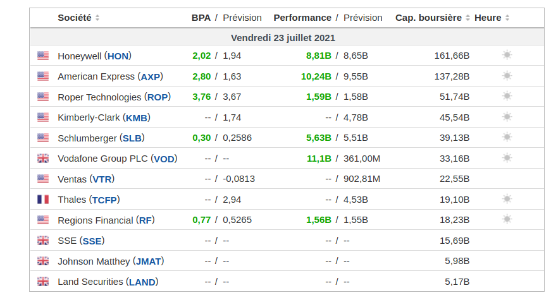
Task: Click the sun icon in American Express row
Action: pyautogui.click(x=507, y=76)
